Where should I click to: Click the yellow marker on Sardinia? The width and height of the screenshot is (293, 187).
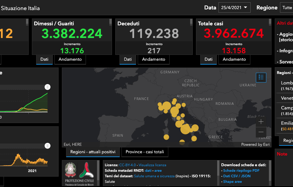pyautogui.click(x=166, y=138)
